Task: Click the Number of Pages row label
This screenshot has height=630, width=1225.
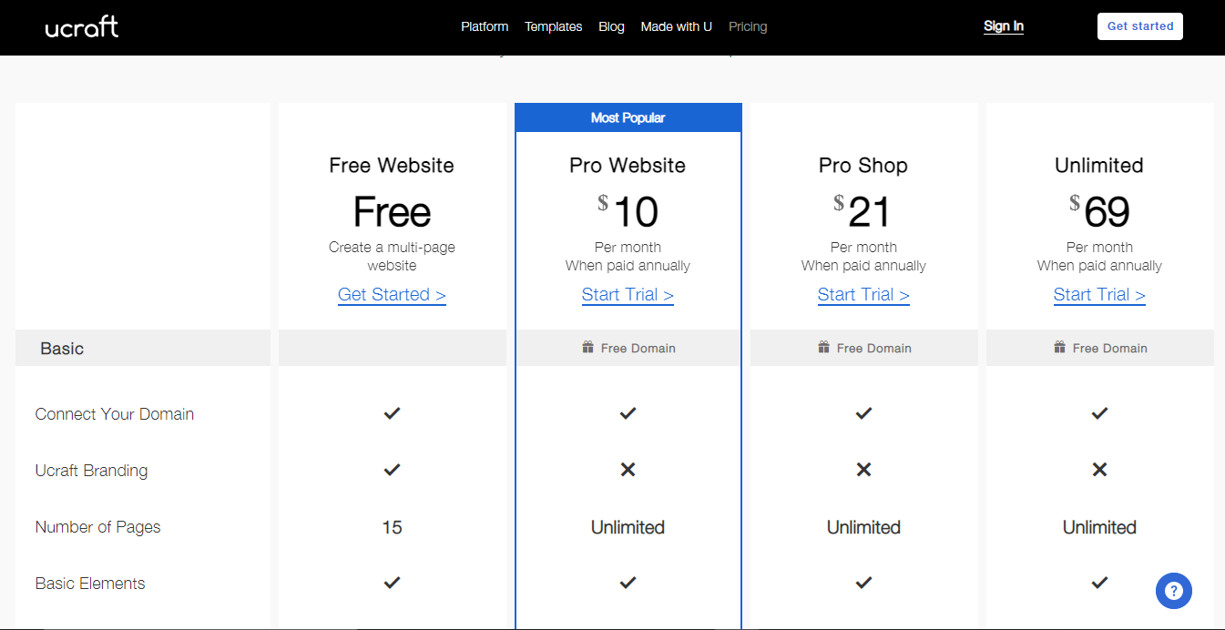Action: [97, 527]
